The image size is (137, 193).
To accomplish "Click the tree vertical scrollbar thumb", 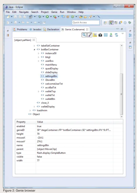I will 121,94.
